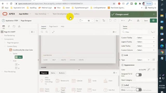Toggle the Label Show switch
This screenshot has width=166, height=93.
pyautogui.click(x=139, y=90)
